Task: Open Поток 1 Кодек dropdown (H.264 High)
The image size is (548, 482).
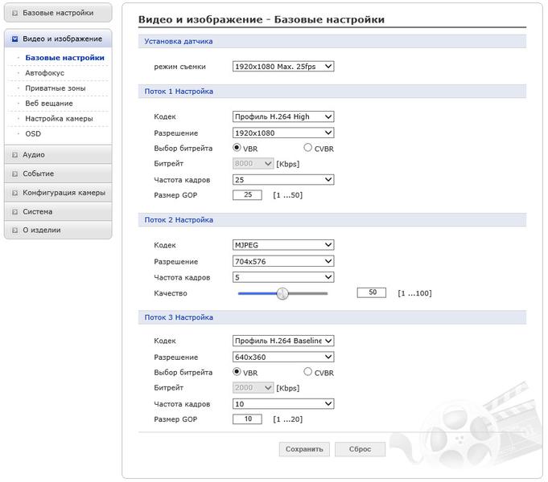Action: coord(283,116)
